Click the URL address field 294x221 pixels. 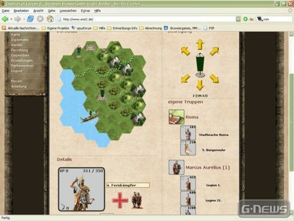coord(146,19)
